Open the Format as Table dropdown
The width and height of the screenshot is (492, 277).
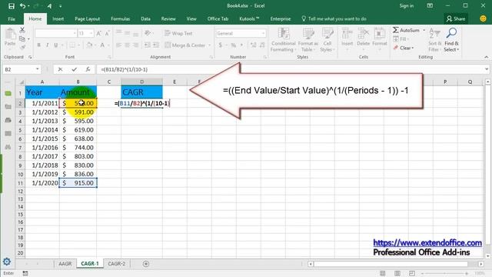[x=307, y=40]
